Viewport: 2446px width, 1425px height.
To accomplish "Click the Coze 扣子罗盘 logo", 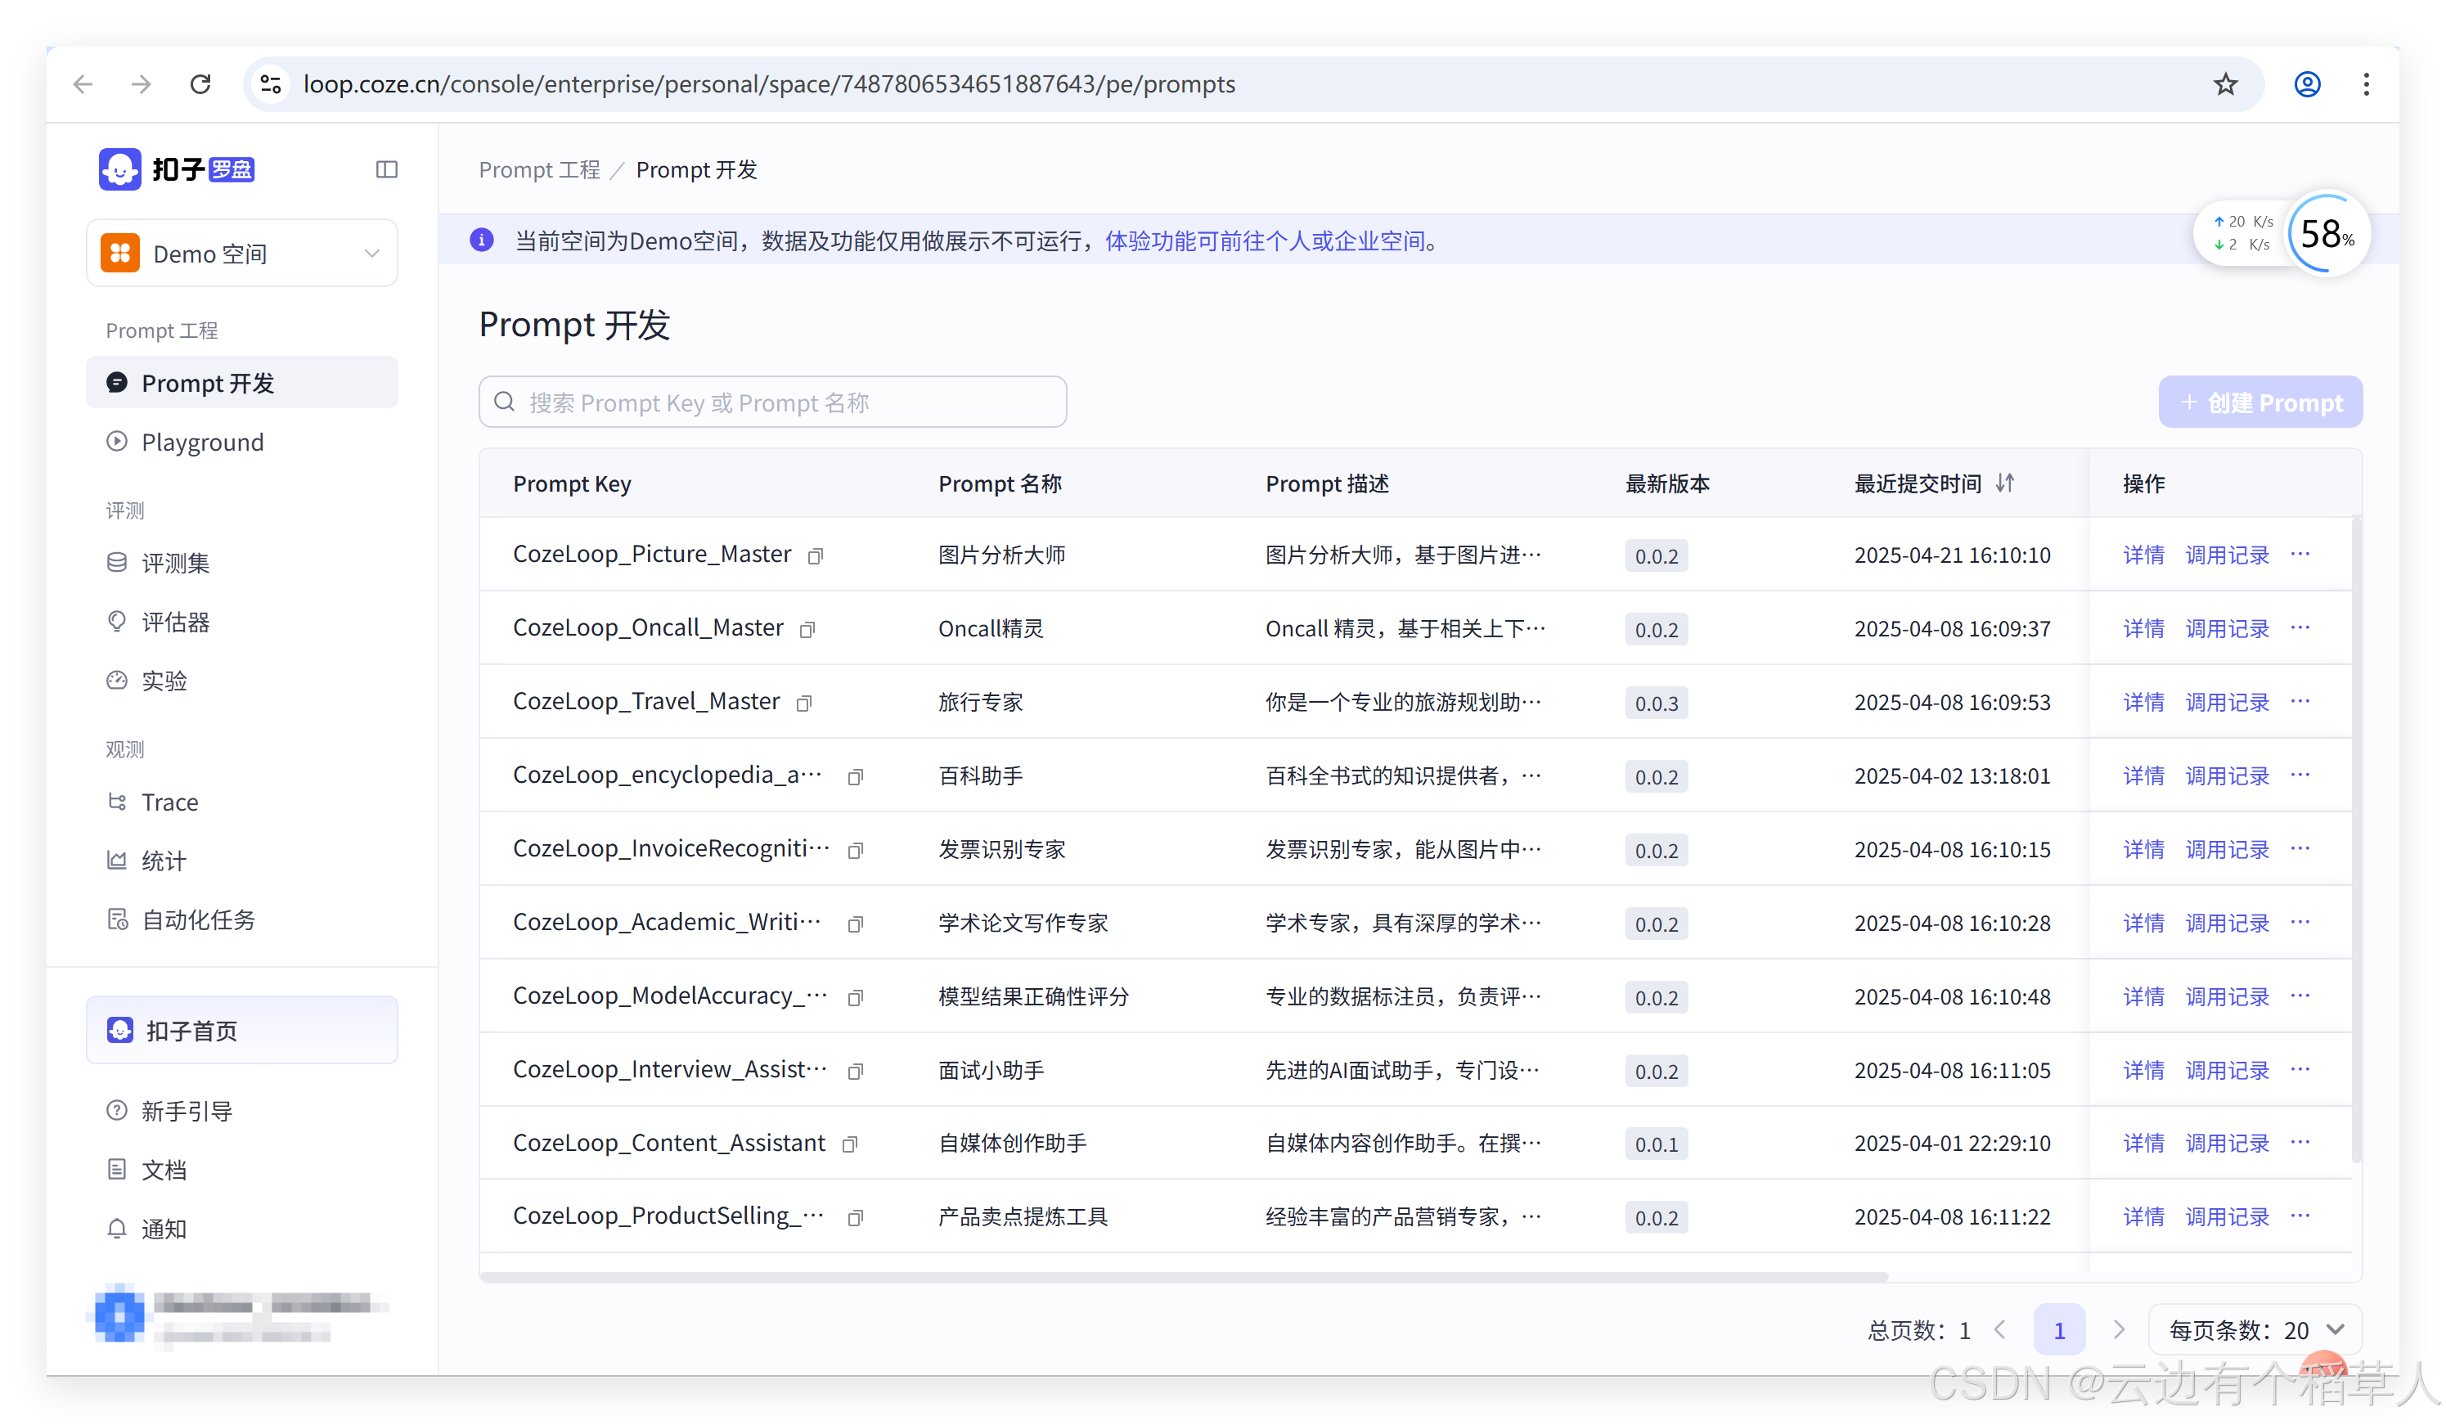I will [x=177, y=170].
